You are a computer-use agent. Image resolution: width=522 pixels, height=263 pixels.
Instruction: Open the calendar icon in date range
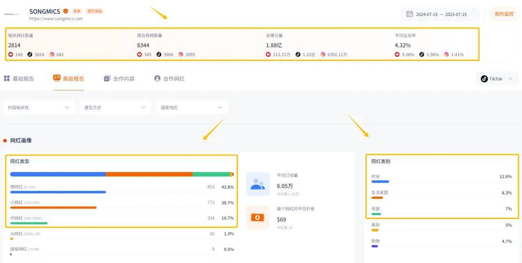[x=409, y=15]
